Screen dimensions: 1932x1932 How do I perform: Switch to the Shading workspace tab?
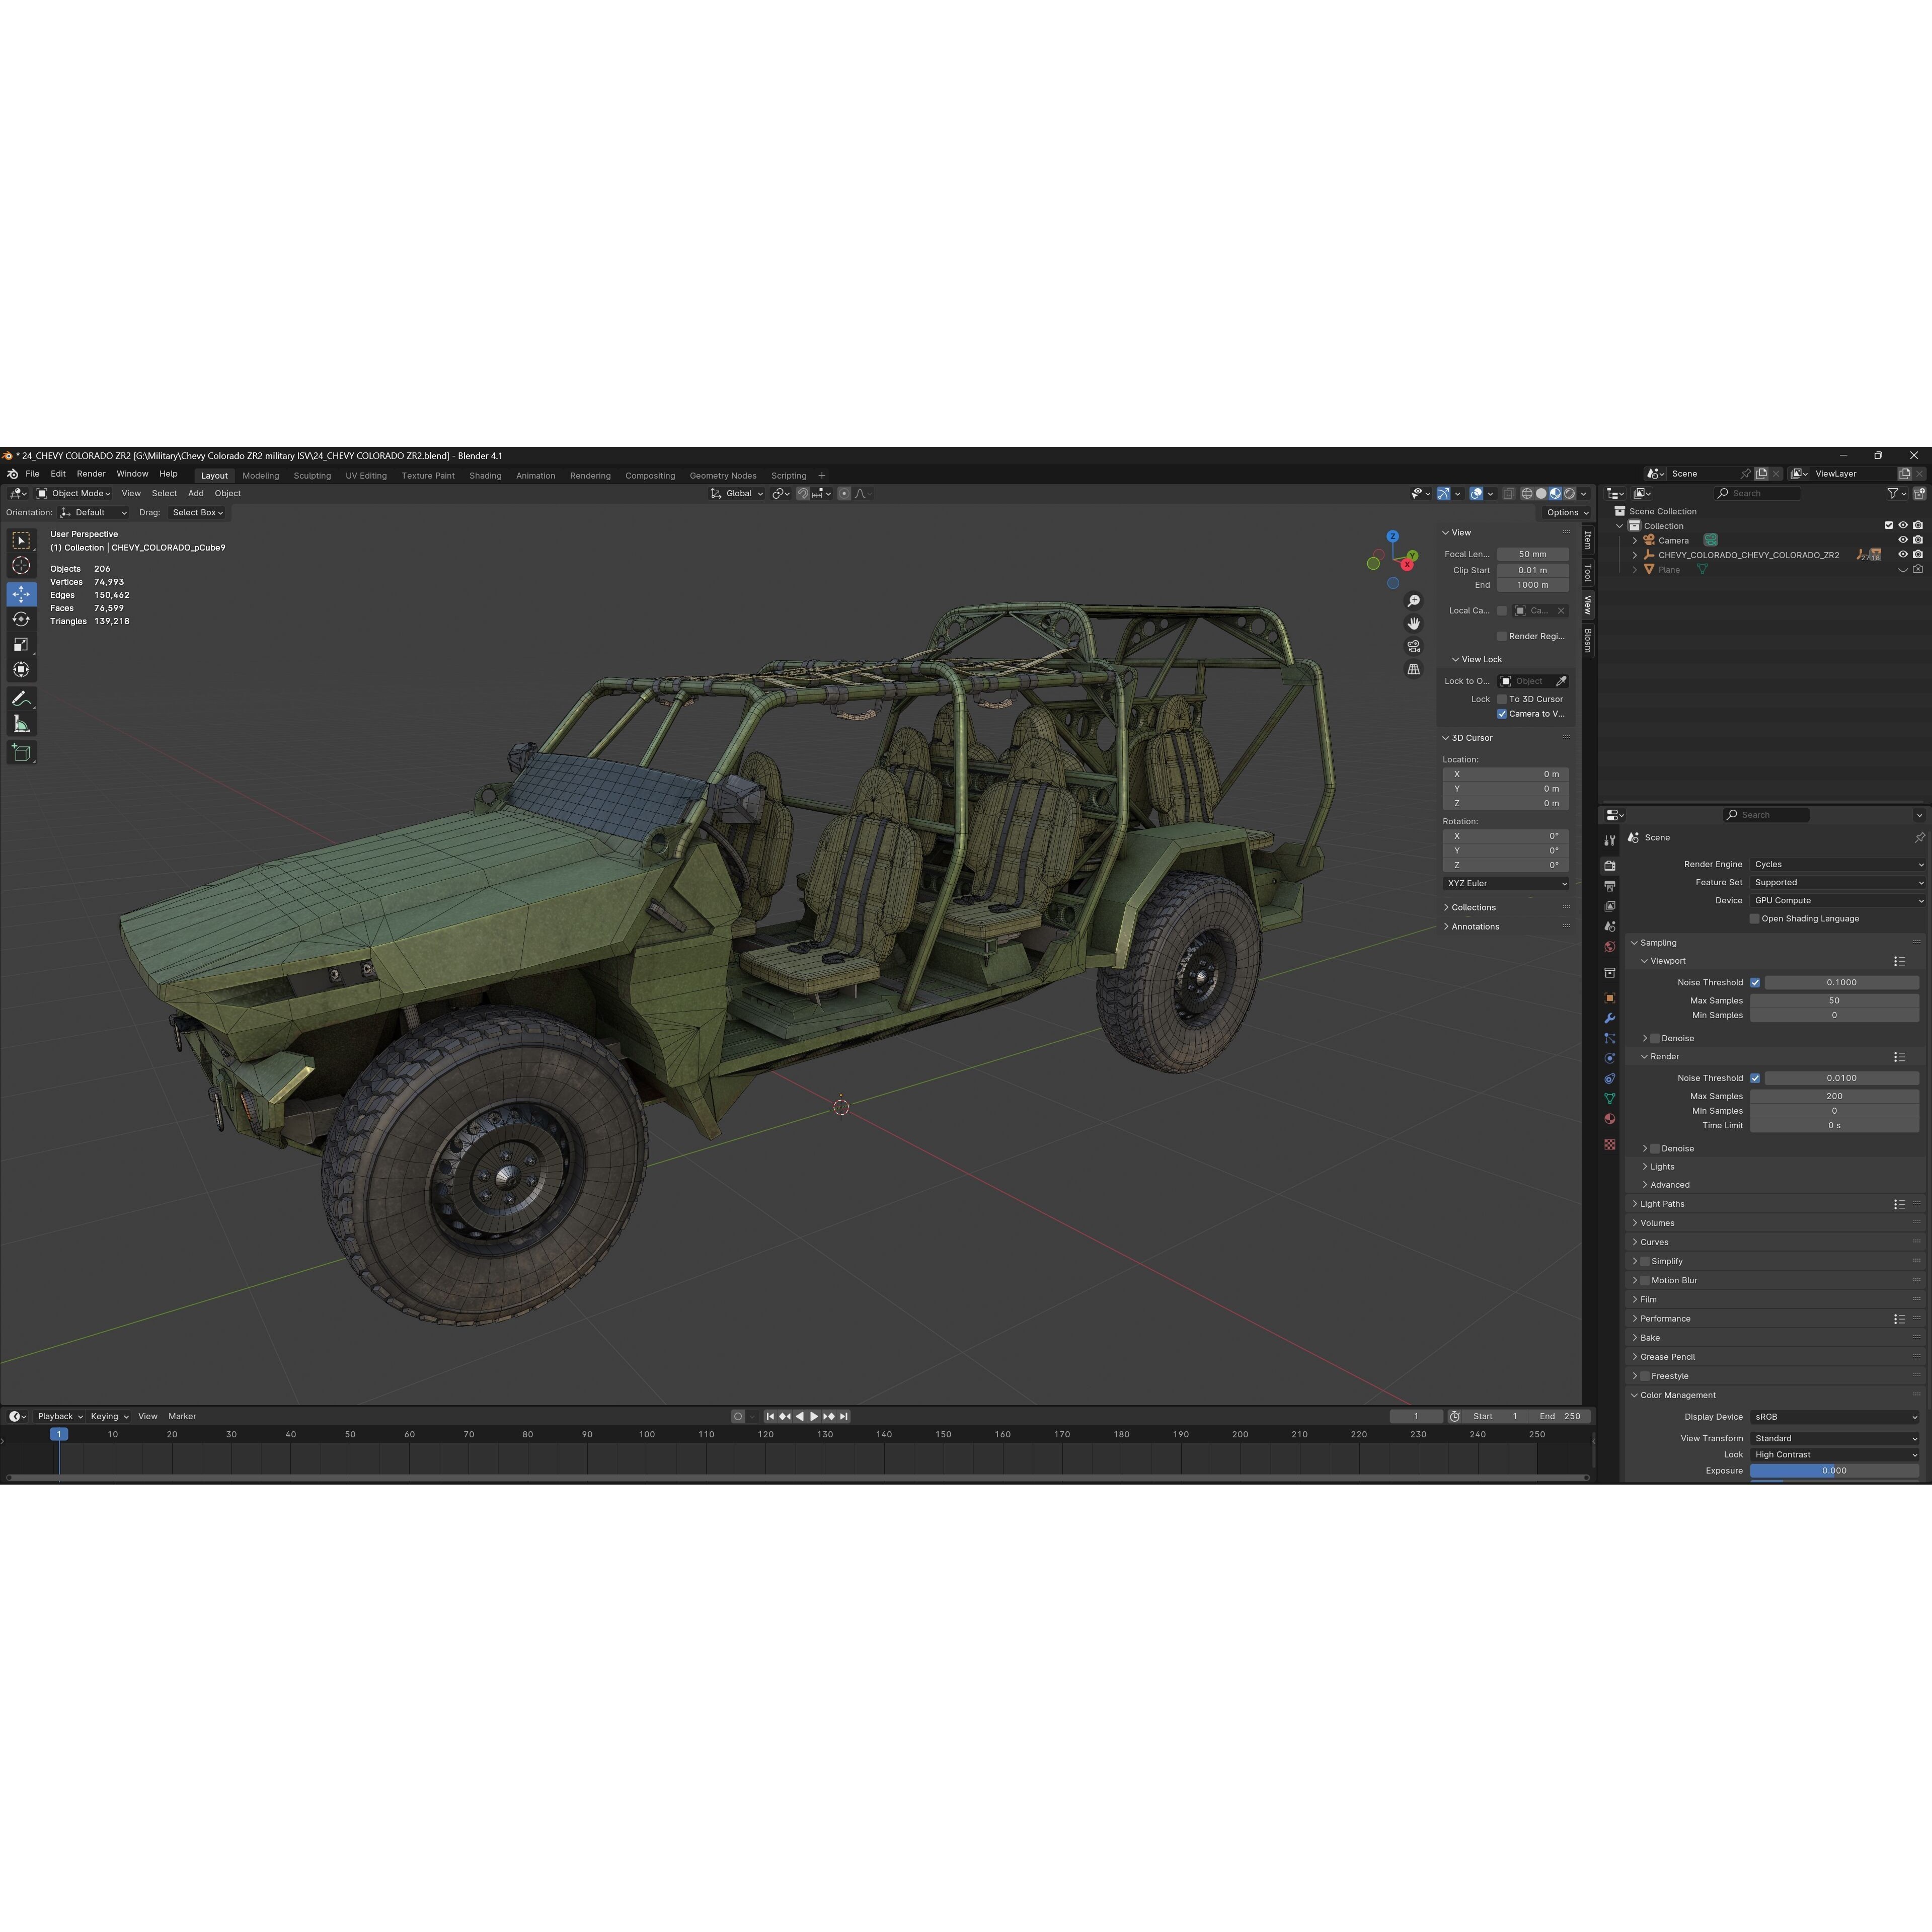pyautogui.click(x=485, y=475)
